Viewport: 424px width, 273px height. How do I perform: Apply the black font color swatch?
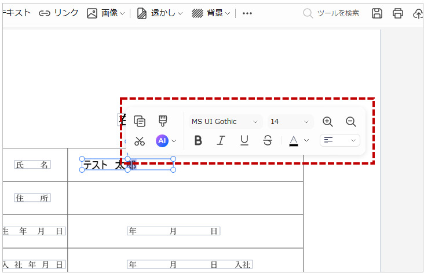(294, 141)
